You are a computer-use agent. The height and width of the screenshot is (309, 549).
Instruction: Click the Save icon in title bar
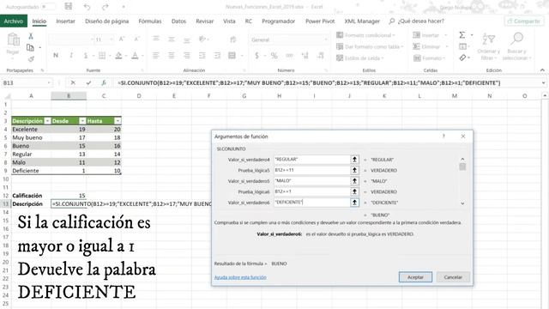tap(69, 6)
